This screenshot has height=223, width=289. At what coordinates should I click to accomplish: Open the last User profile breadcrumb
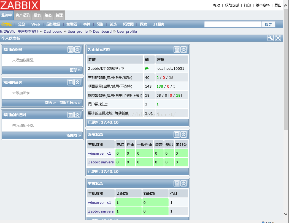[x=127, y=31]
